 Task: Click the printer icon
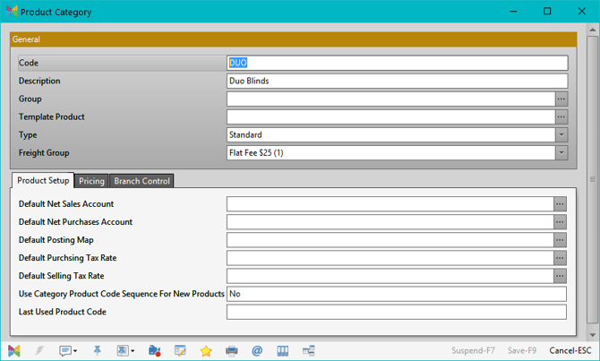point(232,350)
